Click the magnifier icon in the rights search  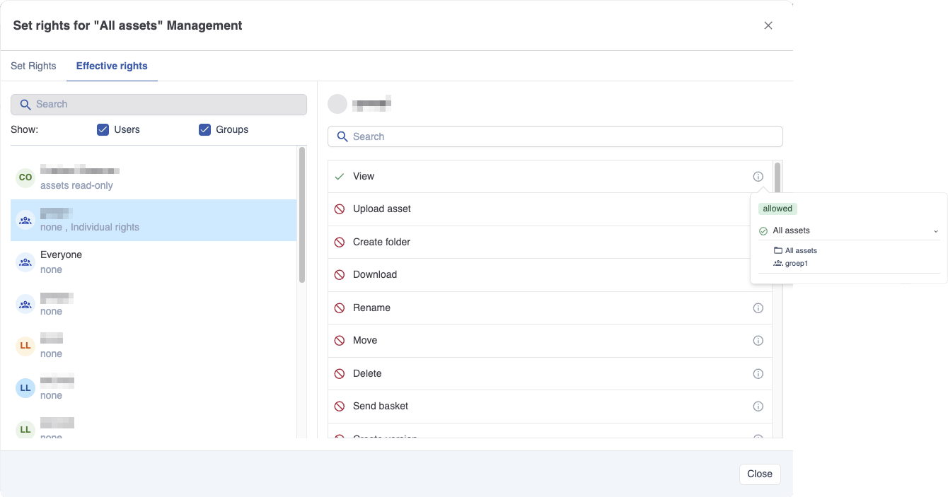tap(342, 136)
